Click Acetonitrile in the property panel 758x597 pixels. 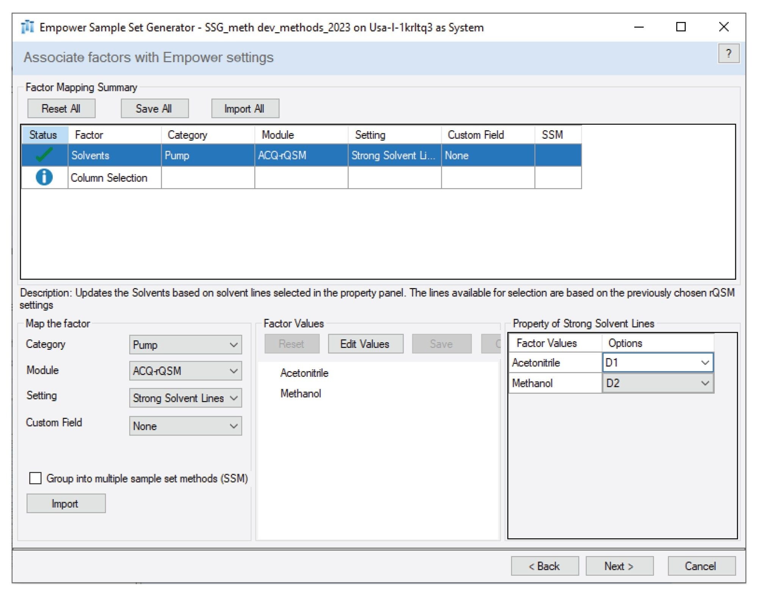(555, 362)
